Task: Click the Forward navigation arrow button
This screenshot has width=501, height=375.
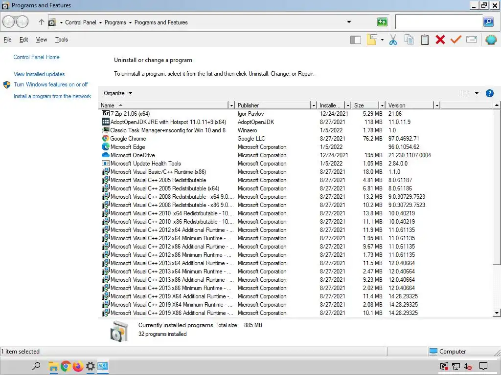Action: (22, 22)
